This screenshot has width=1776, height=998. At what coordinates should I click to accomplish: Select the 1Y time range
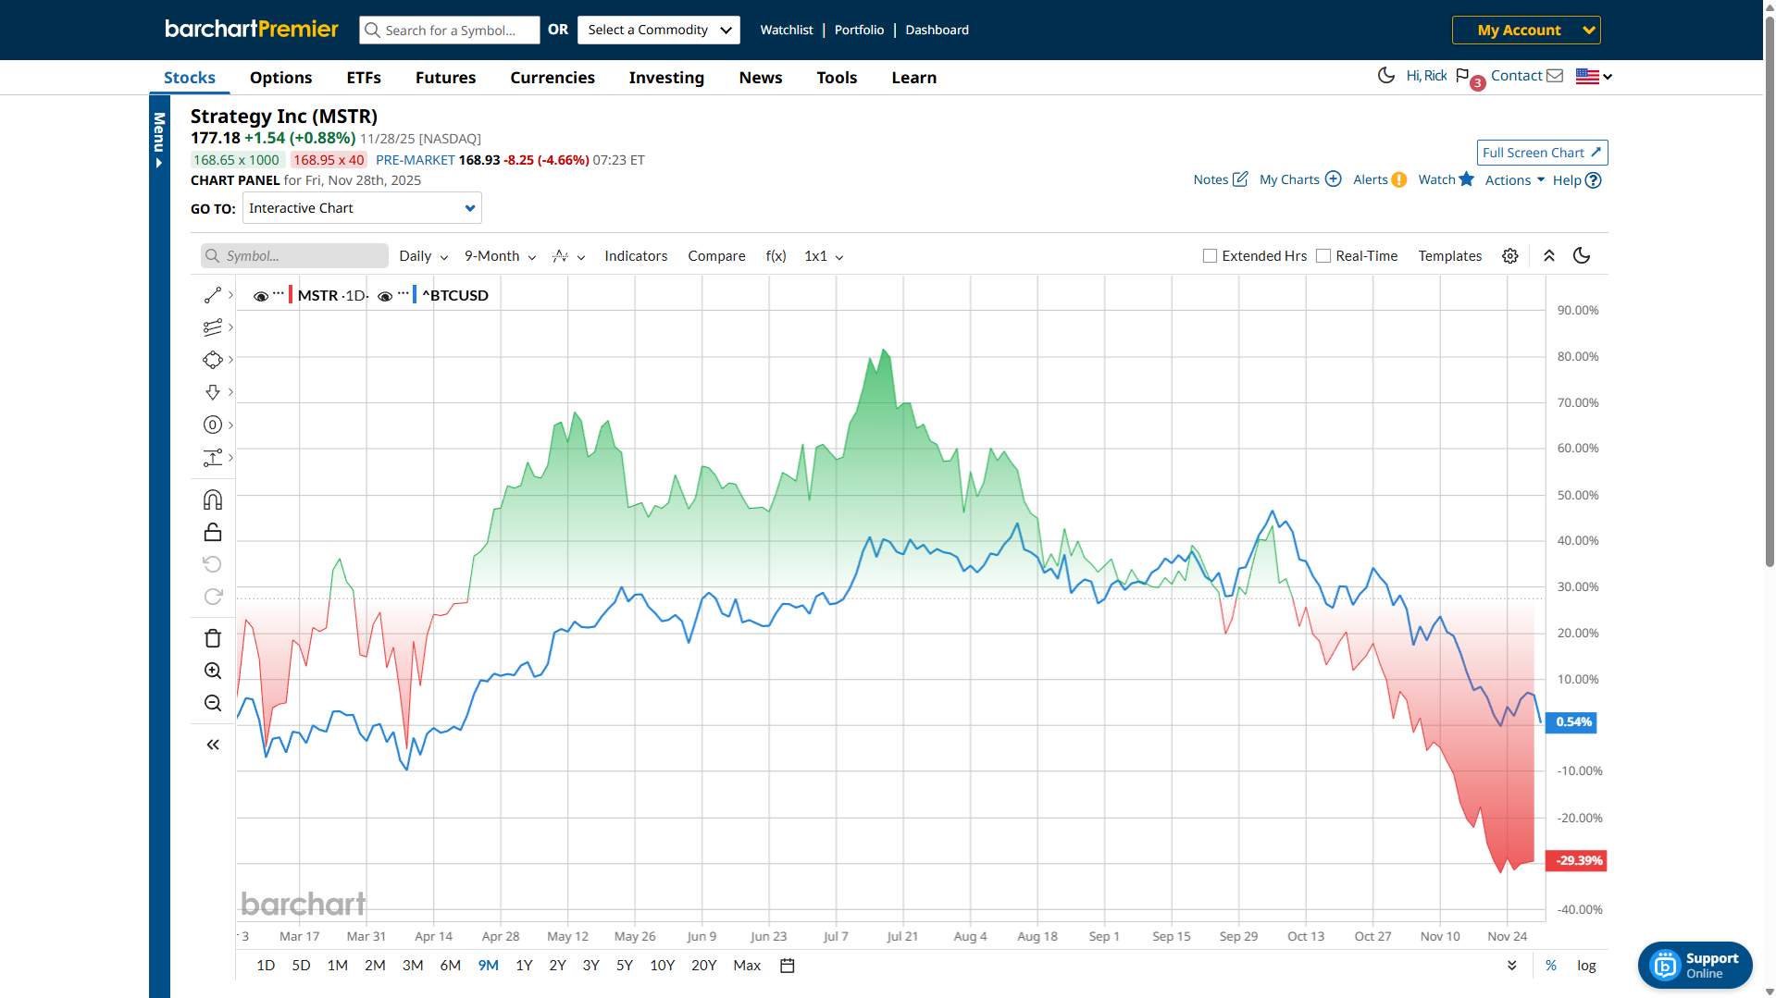(524, 966)
